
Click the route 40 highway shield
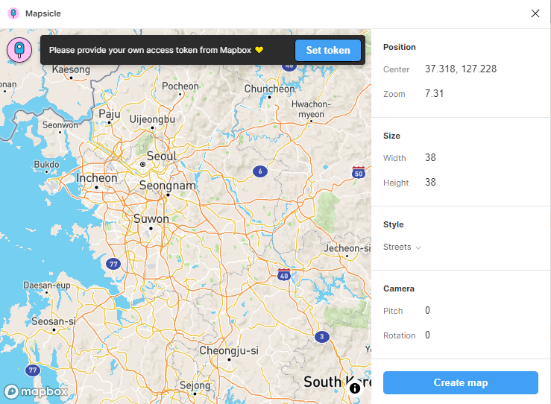pos(284,275)
